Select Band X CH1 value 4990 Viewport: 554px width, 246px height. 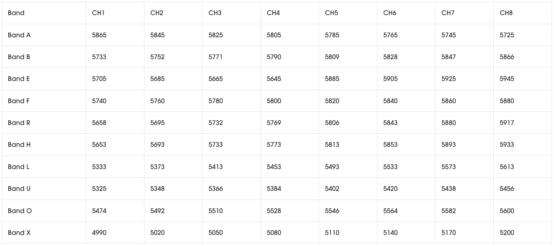coord(99,233)
